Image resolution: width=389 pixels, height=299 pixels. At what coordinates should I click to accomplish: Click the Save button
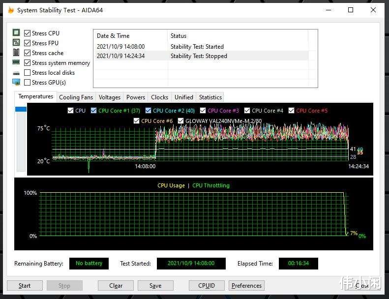coord(155,286)
